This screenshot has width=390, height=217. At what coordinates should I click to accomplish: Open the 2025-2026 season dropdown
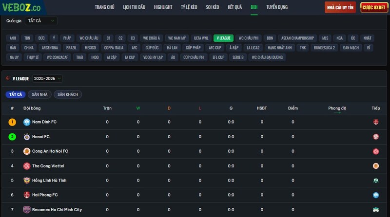click(47, 78)
